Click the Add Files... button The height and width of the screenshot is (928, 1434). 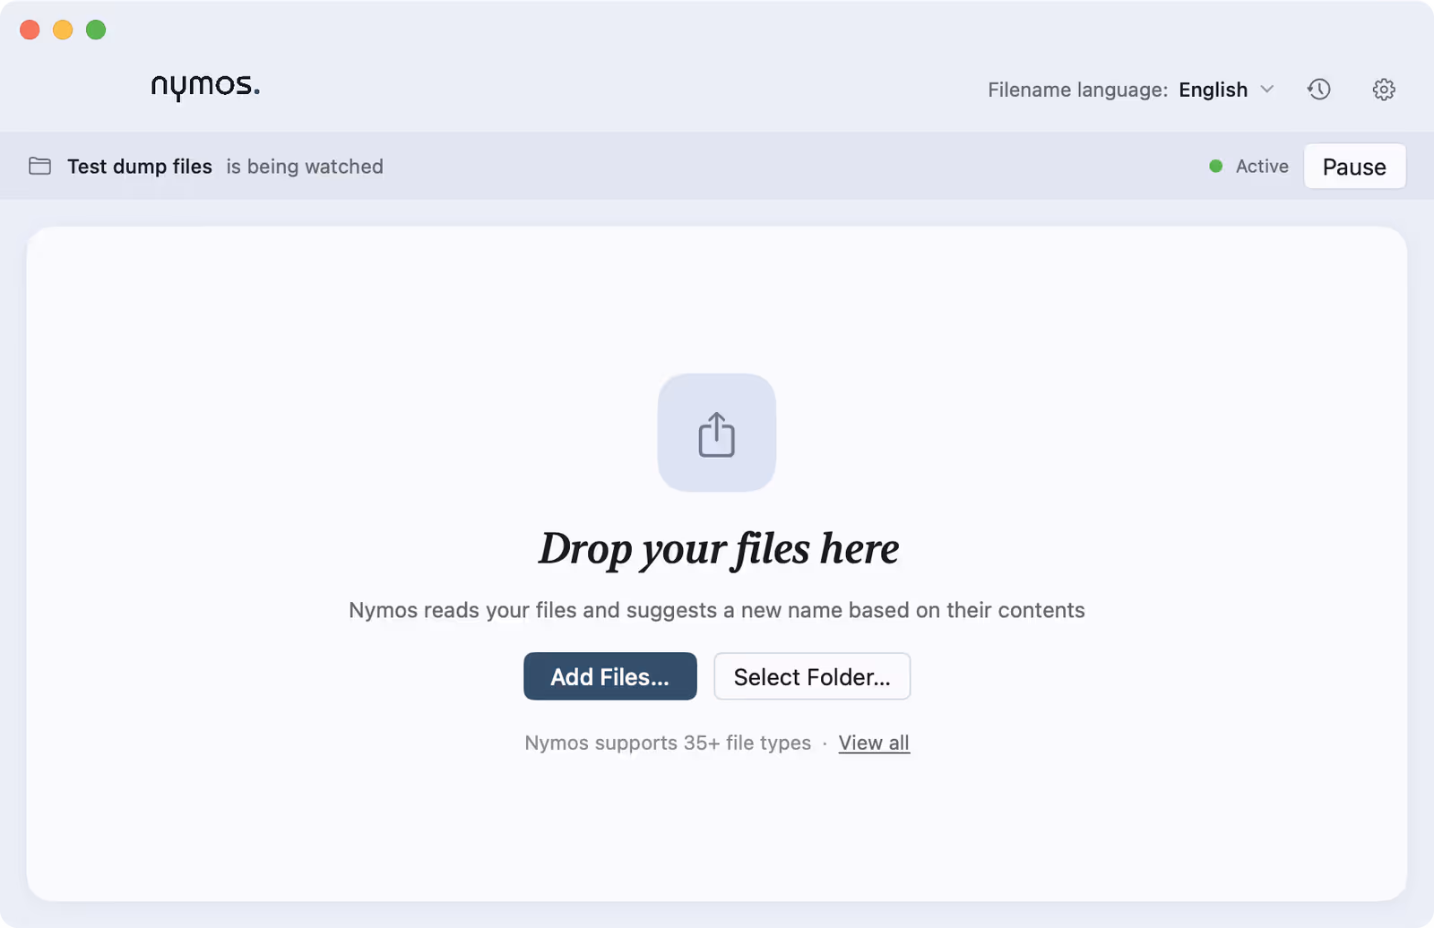(x=610, y=676)
